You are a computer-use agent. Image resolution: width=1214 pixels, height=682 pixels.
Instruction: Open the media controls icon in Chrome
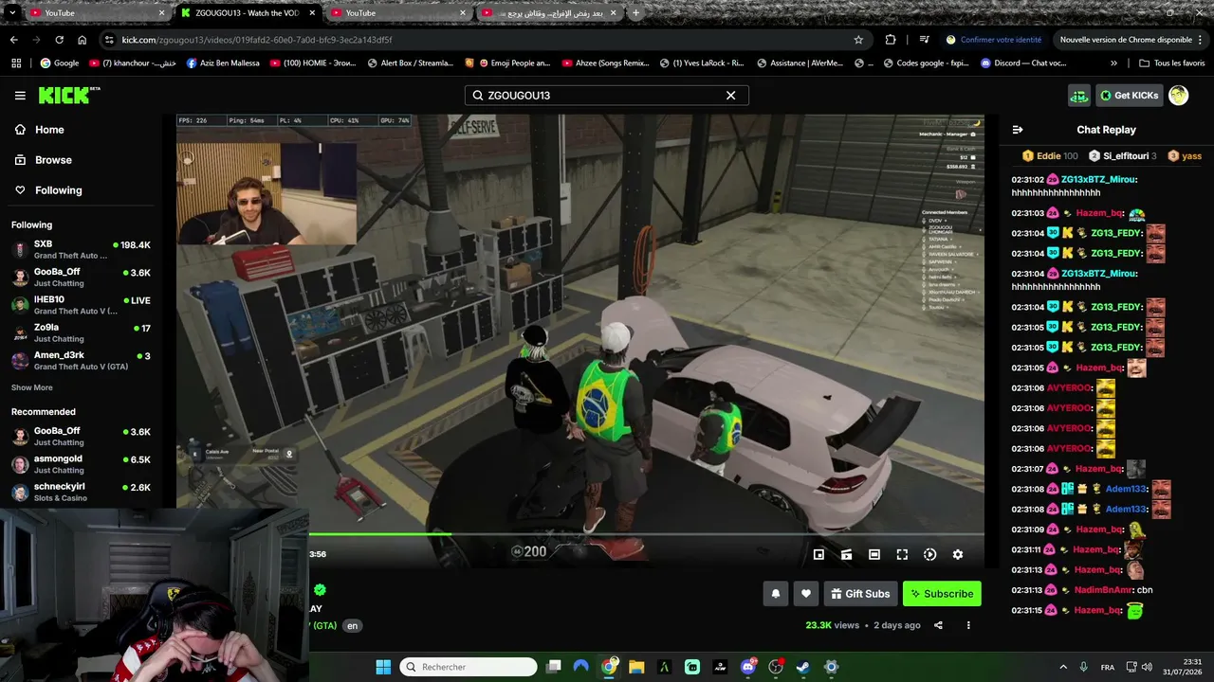point(924,40)
